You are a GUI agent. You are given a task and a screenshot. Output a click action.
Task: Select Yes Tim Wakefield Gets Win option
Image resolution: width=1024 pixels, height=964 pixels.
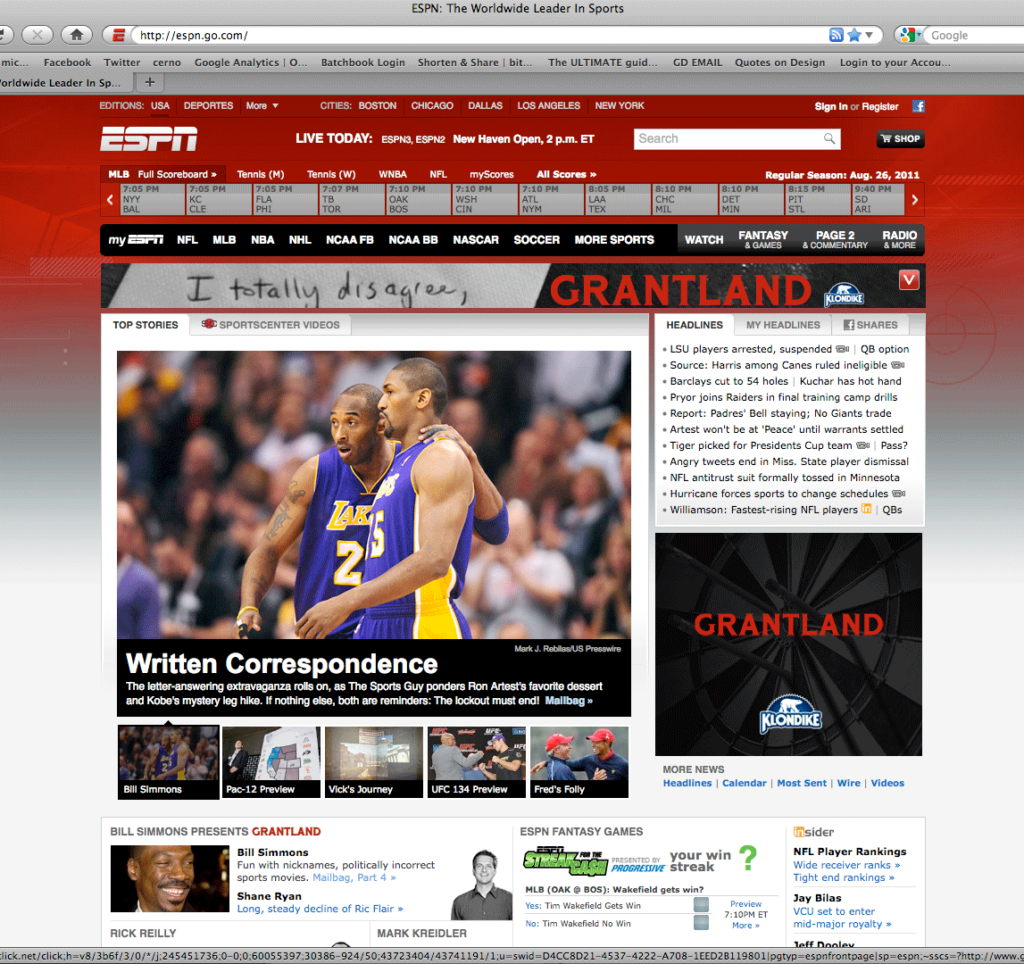pyautogui.click(x=701, y=905)
